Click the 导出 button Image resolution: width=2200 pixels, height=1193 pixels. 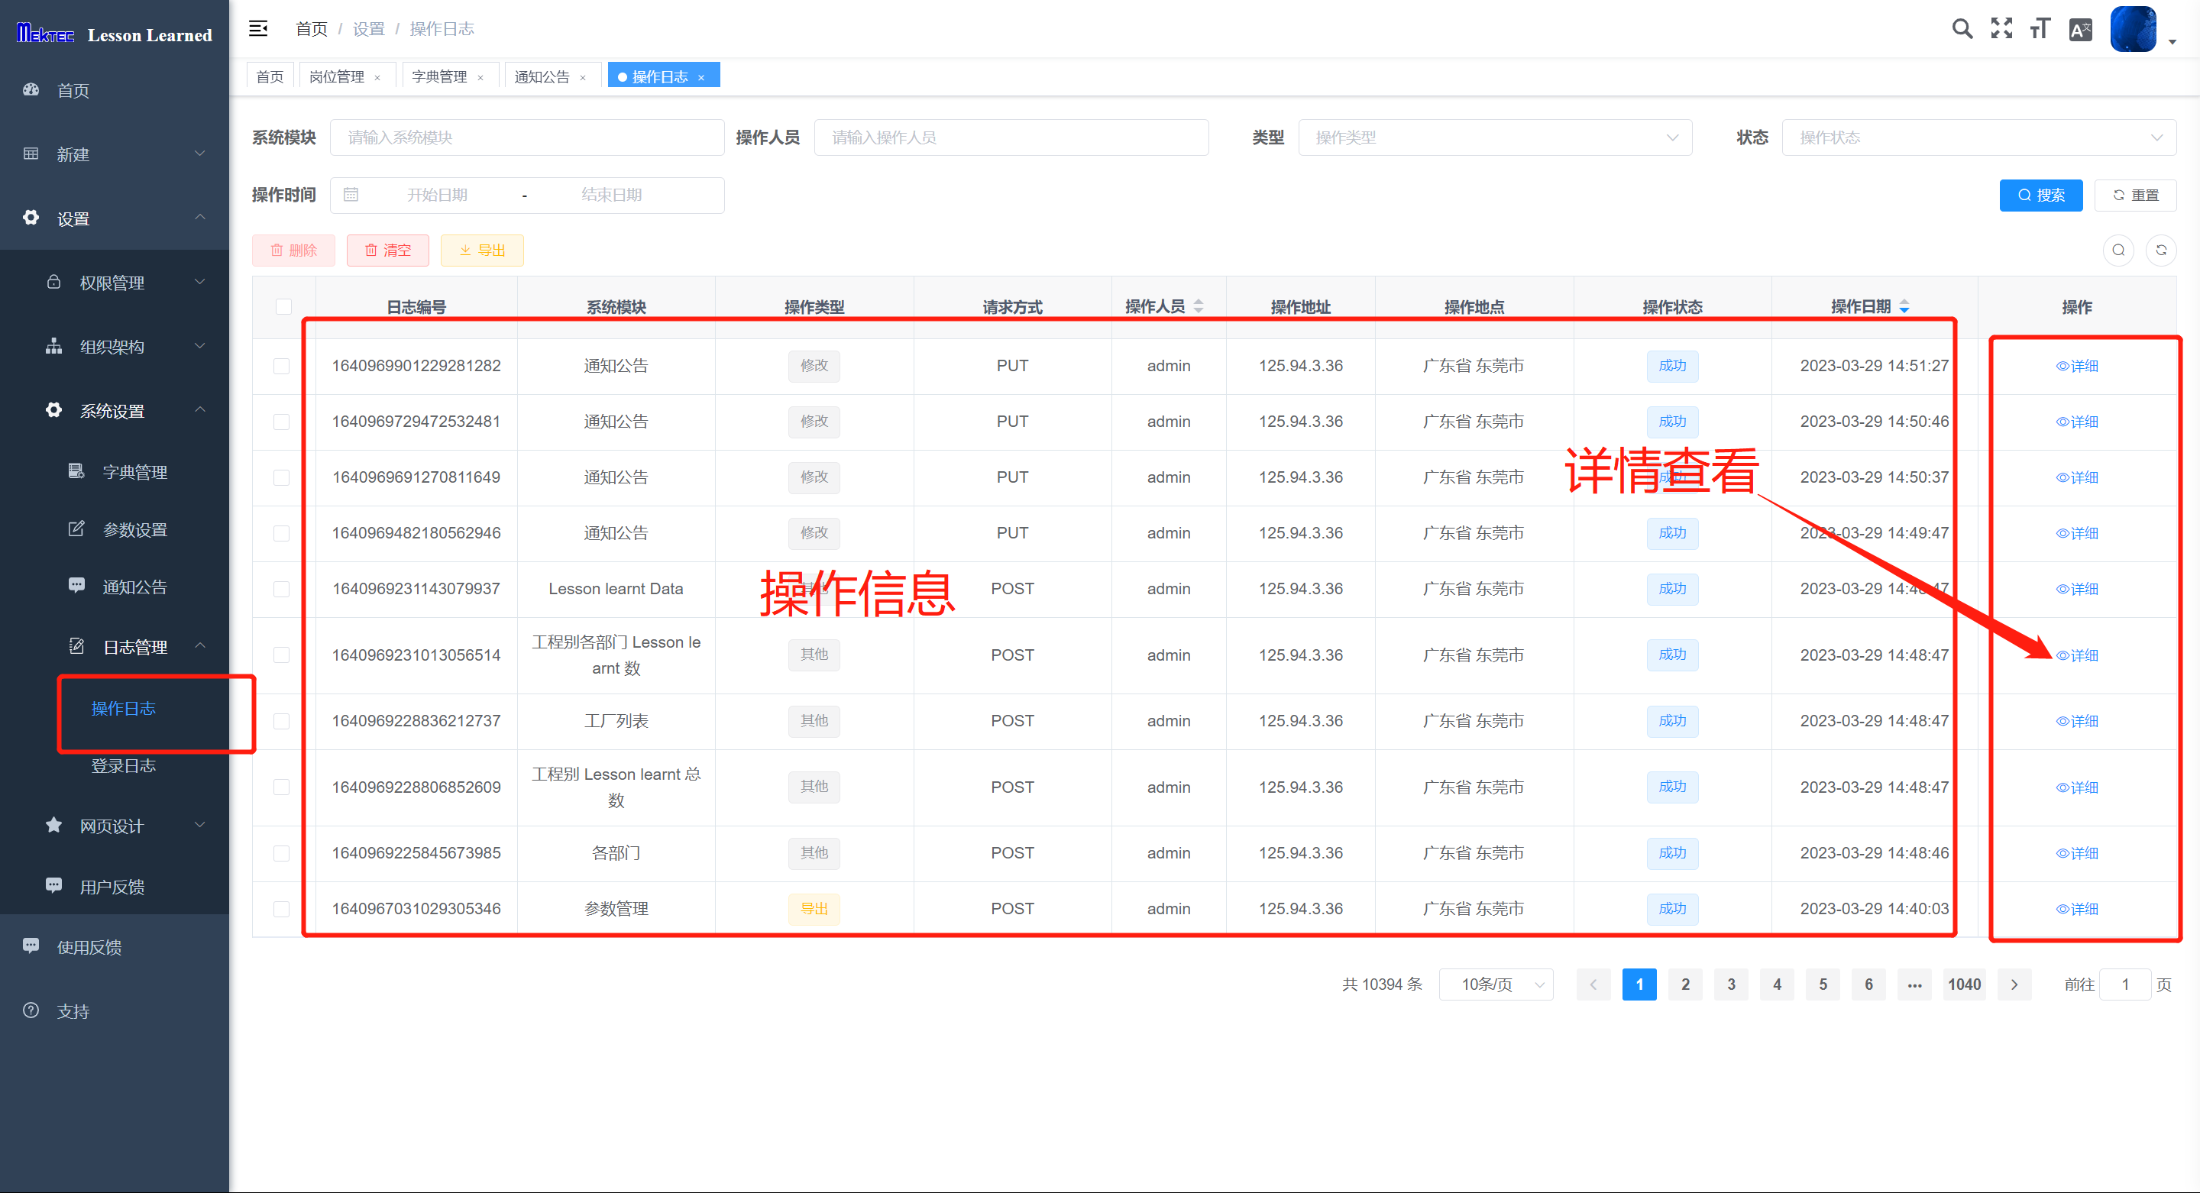tap(482, 251)
